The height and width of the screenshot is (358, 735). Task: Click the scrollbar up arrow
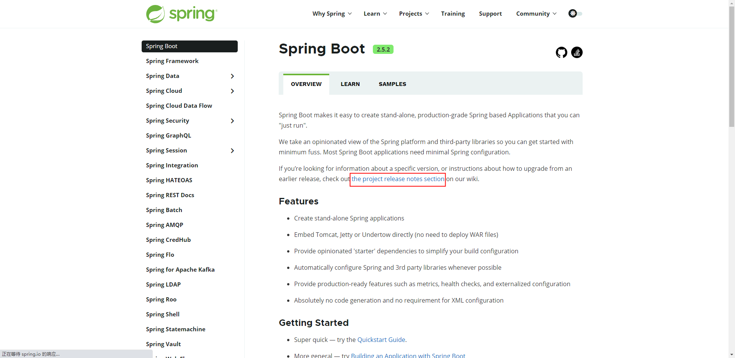click(x=732, y=3)
